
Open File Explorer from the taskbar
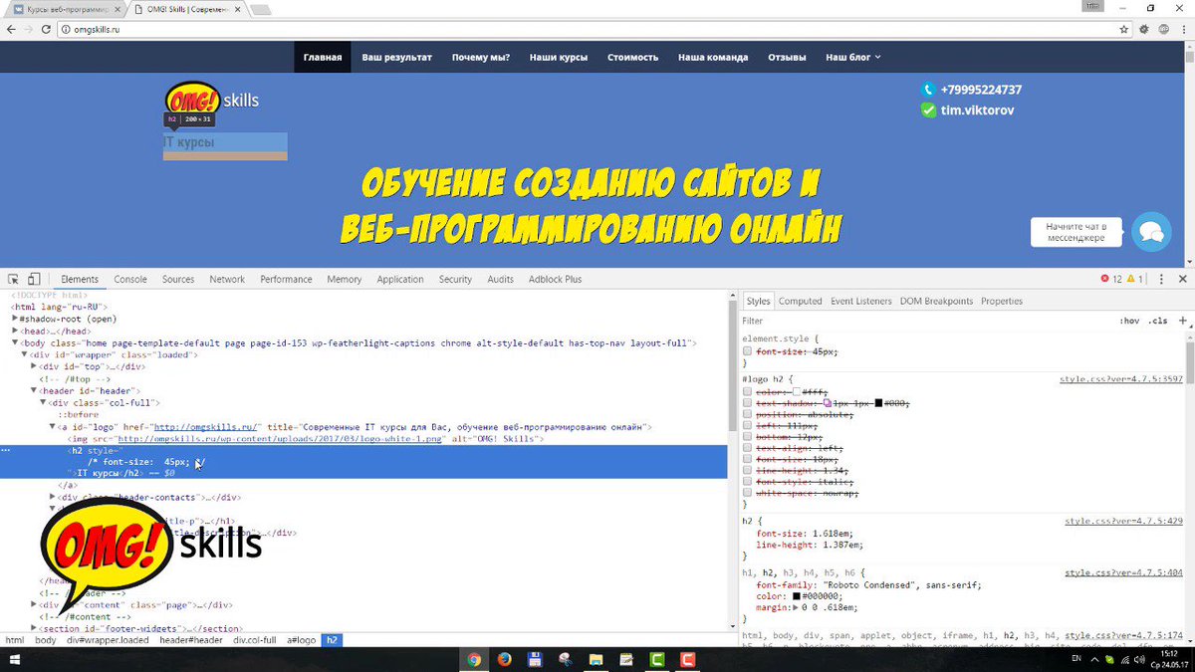tap(596, 659)
